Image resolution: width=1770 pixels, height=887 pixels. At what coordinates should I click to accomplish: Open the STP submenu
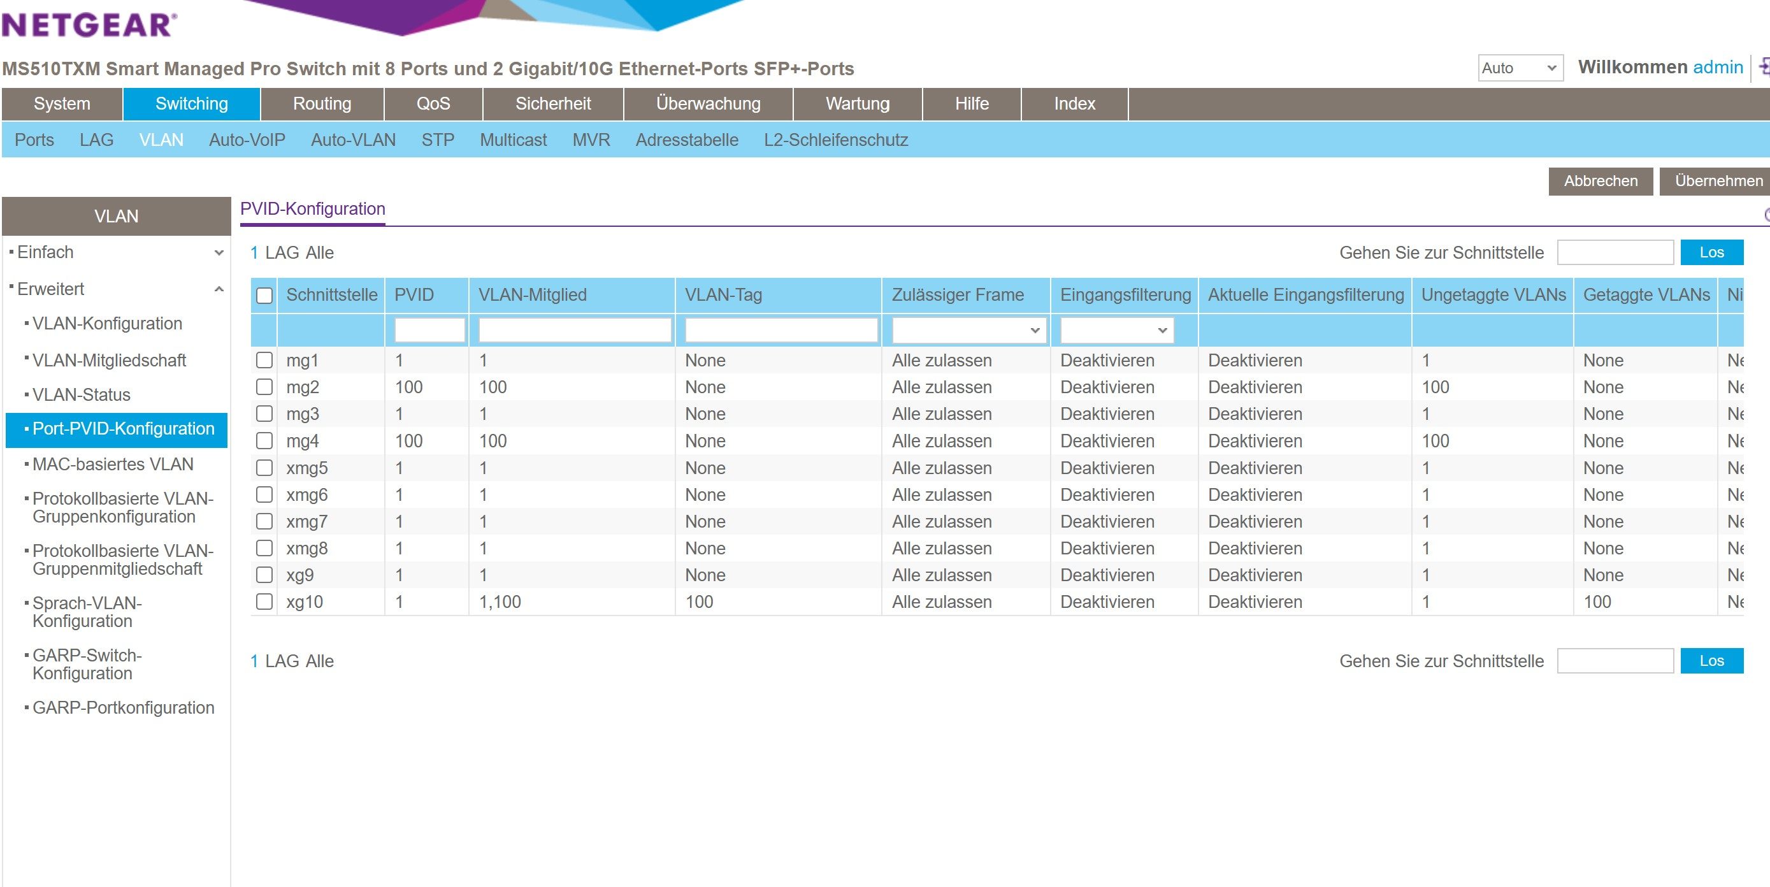coord(438,140)
